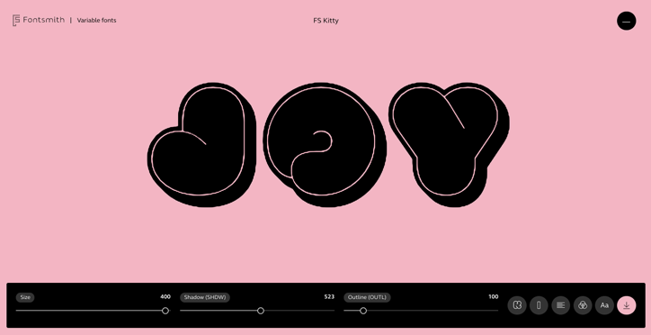The width and height of the screenshot is (651, 335).
Task: Click the Outline (OUTL) label pill
Action: tap(367, 297)
